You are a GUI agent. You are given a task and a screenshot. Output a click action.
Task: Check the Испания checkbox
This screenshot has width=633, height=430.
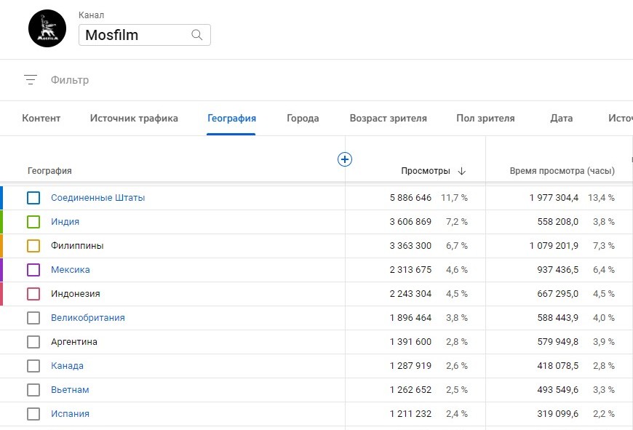(x=33, y=414)
